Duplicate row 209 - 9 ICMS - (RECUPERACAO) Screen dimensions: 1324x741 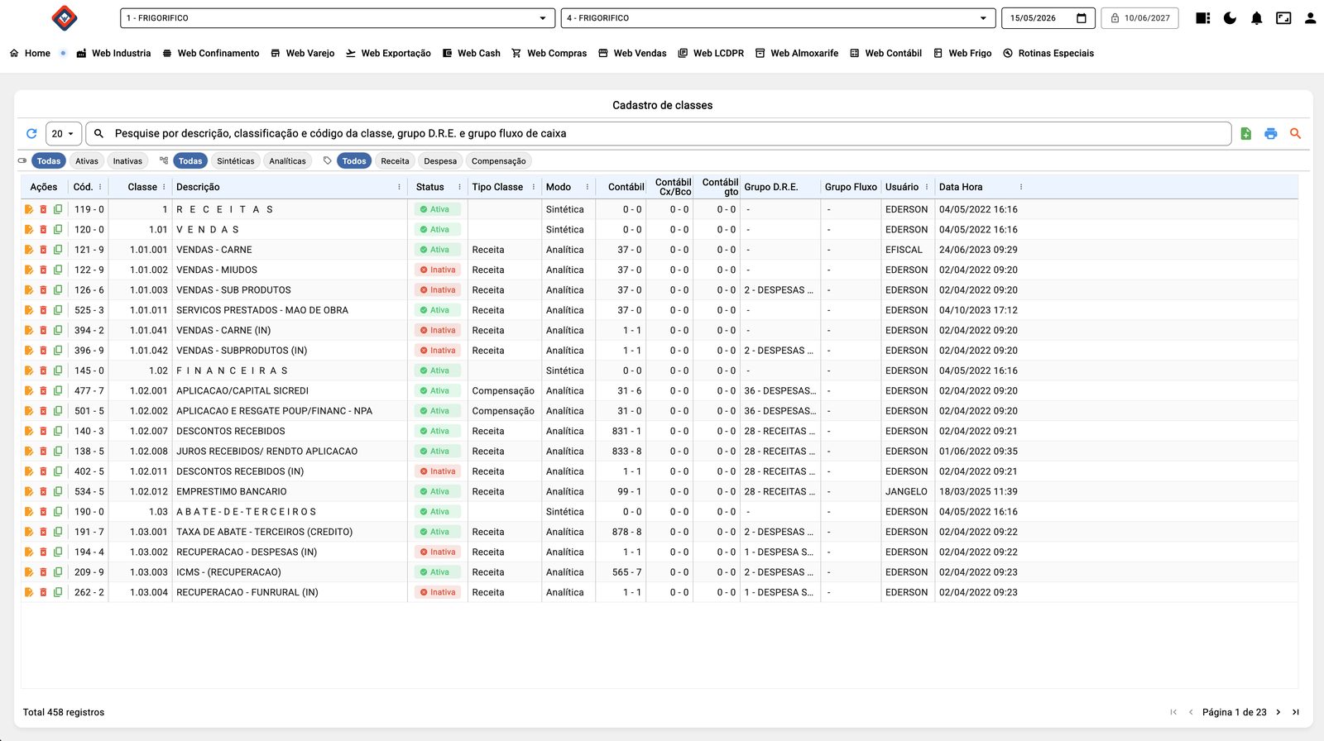[x=58, y=571]
